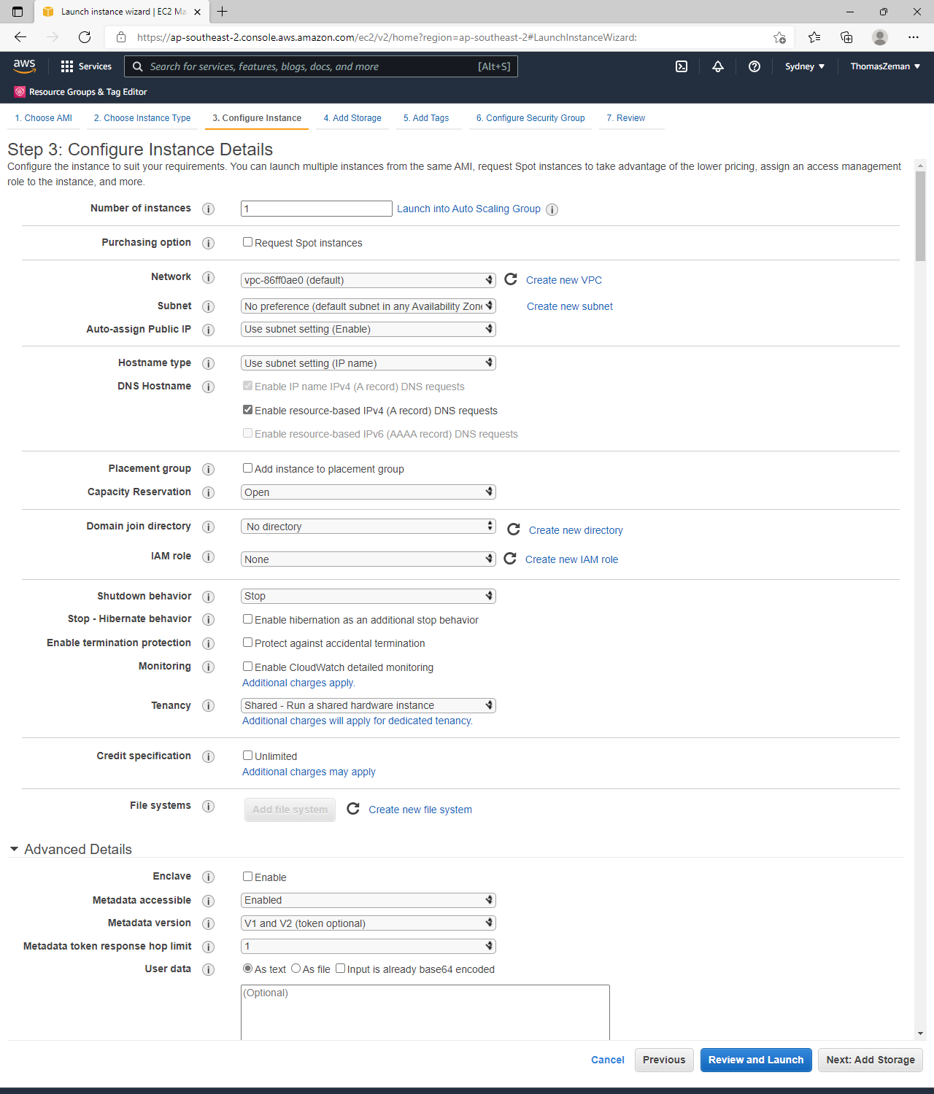Show info for Auto-assign Public IP

(209, 330)
